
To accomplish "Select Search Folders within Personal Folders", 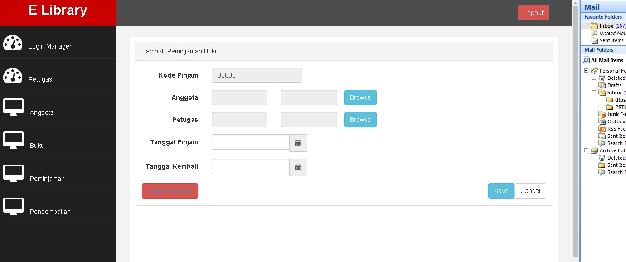I will 612,143.
